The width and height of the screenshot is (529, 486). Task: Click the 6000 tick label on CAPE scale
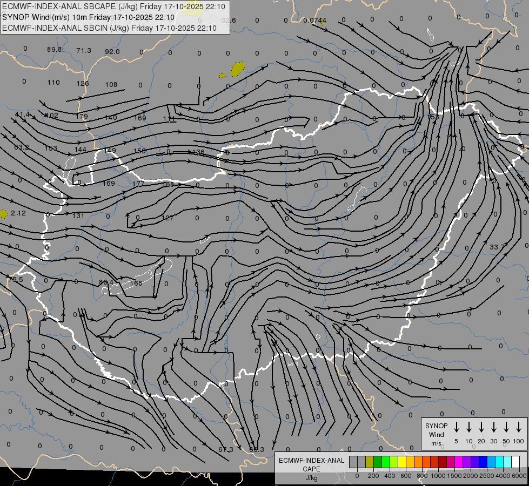tap(519, 476)
